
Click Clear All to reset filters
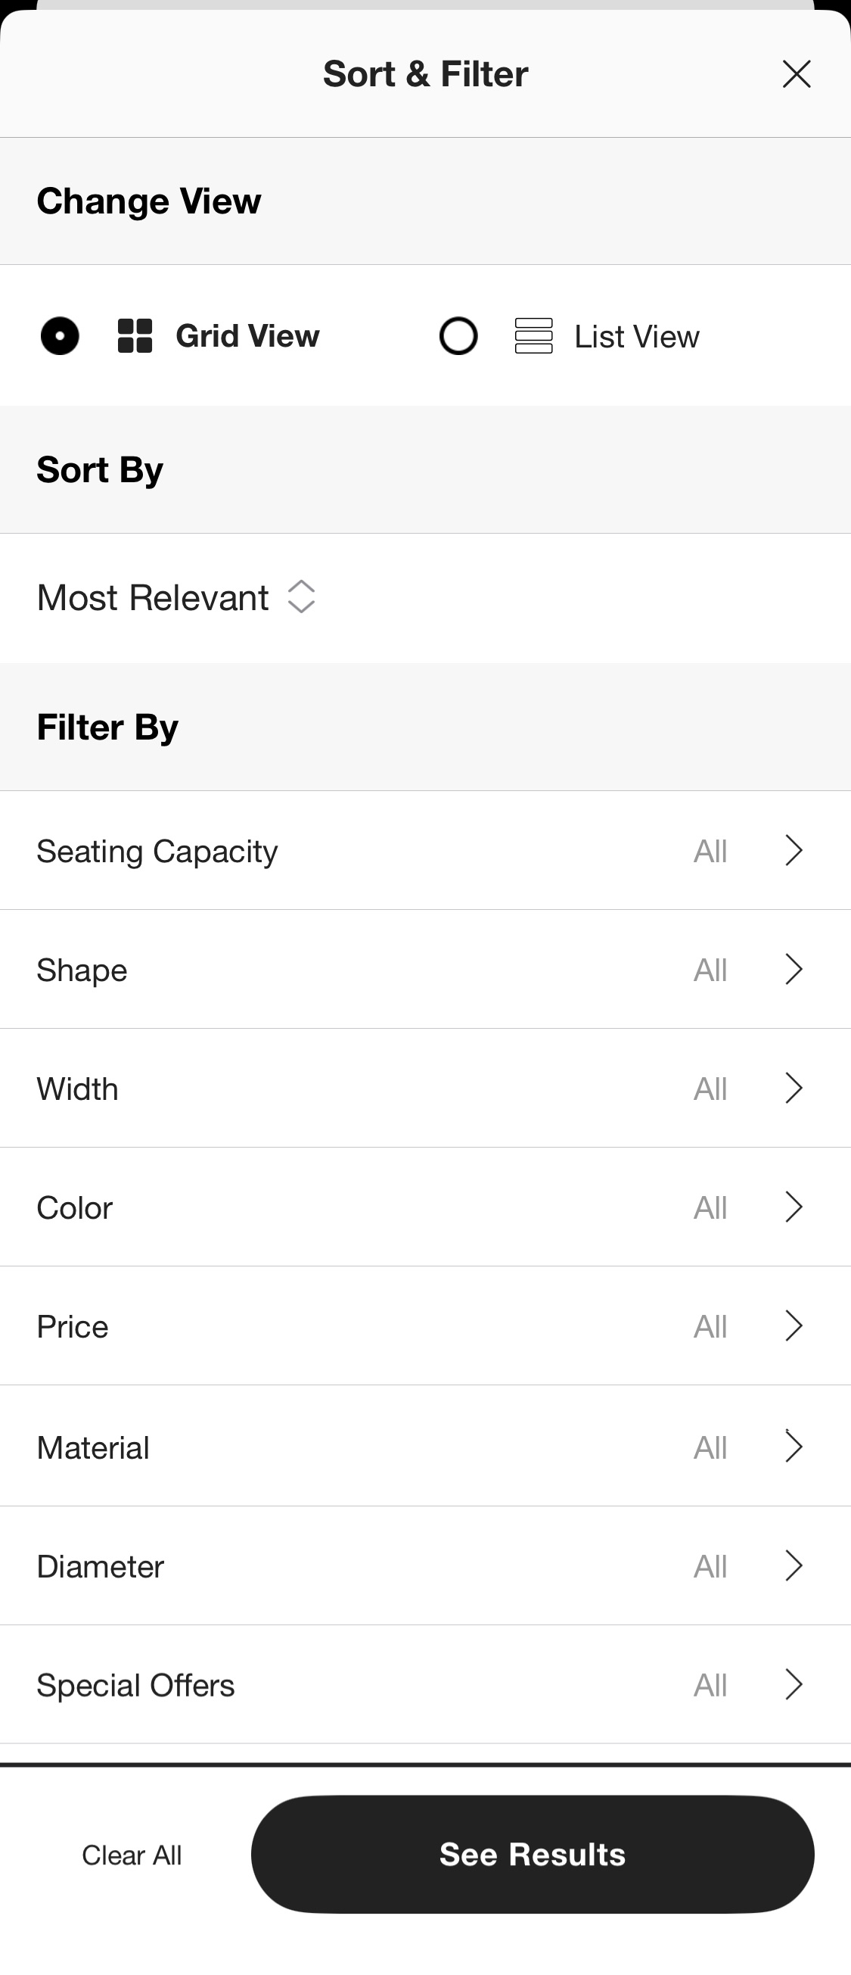132,1854
